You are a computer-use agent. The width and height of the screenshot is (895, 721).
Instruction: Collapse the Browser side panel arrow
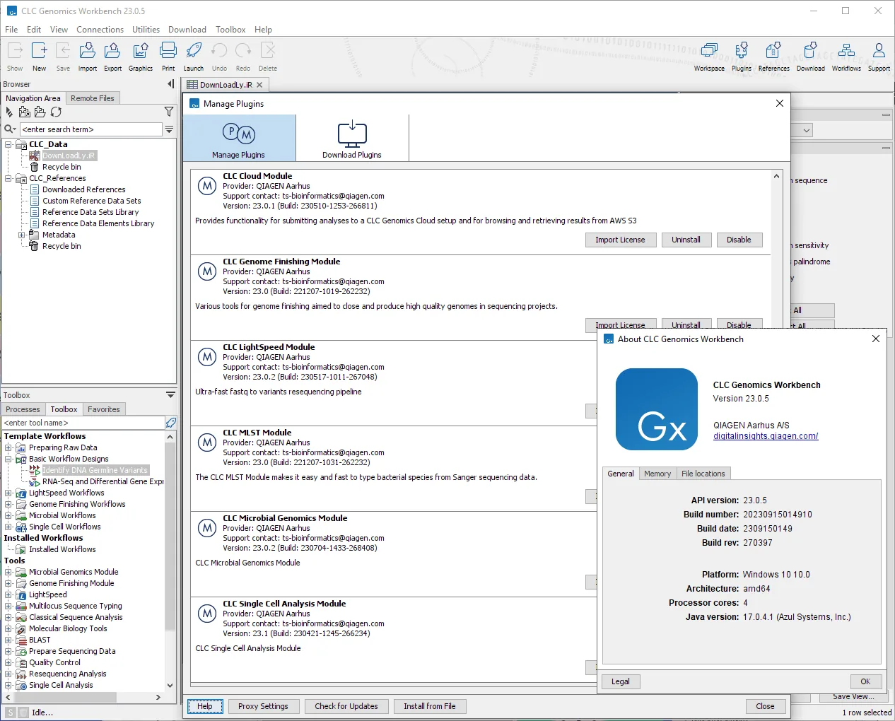point(170,84)
